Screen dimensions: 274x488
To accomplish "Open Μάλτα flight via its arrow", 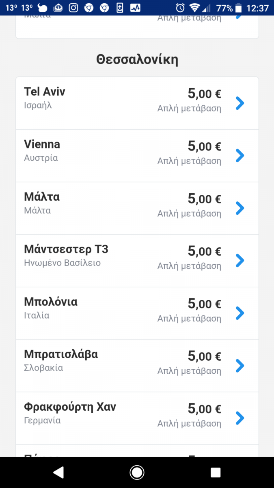I will tap(240, 208).
